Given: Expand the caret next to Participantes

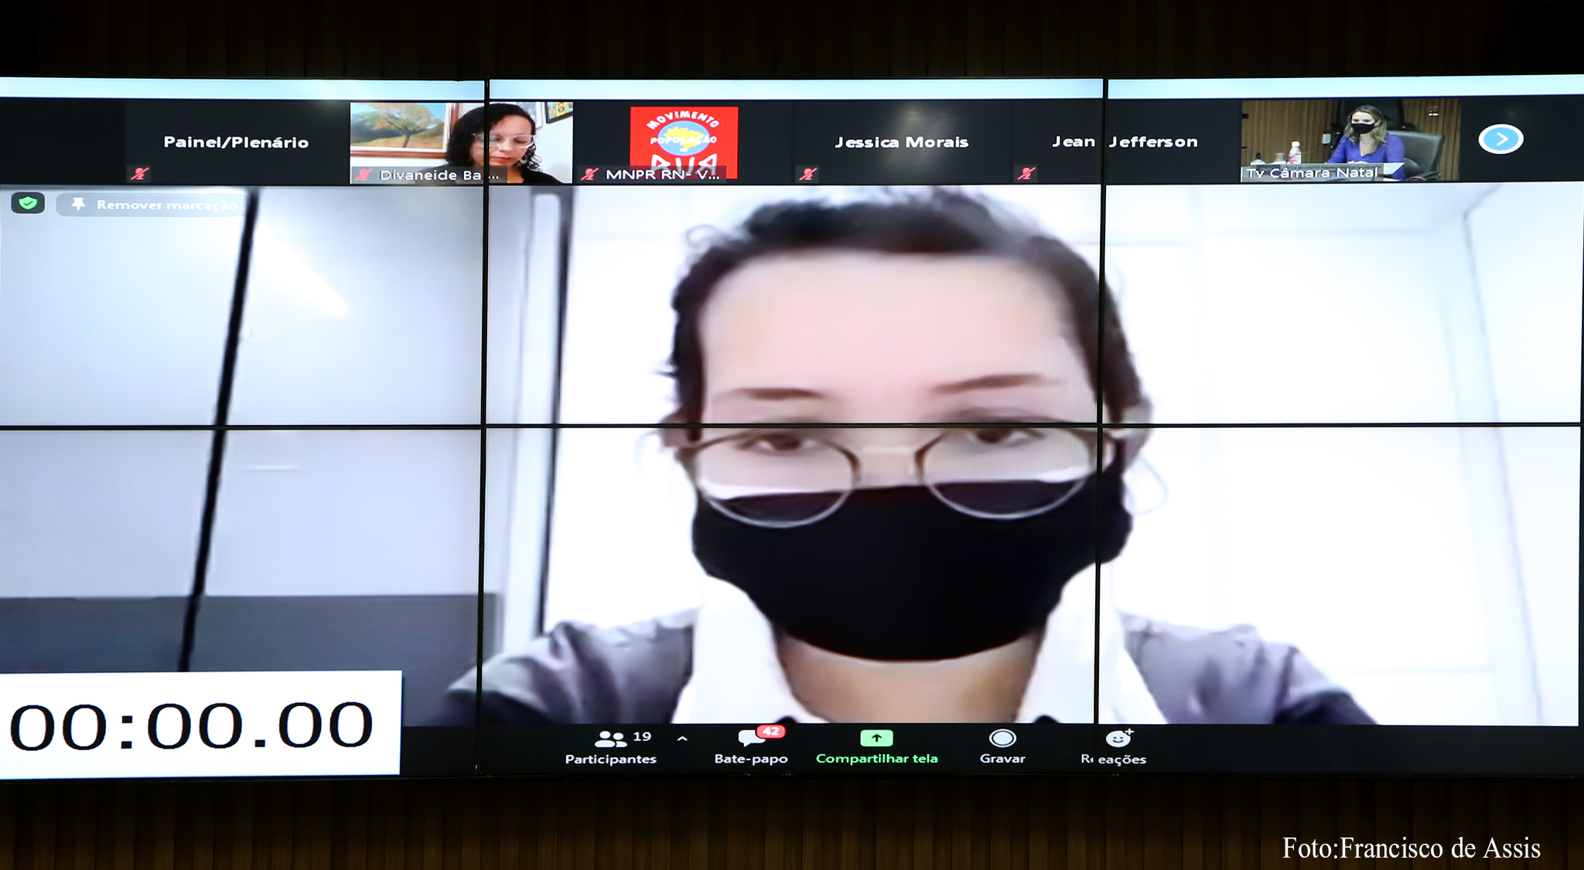Looking at the screenshot, I should [x=682, y=739].
